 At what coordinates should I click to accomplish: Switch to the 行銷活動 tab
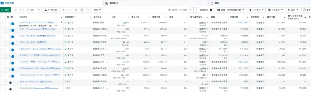tap(51, 3)
